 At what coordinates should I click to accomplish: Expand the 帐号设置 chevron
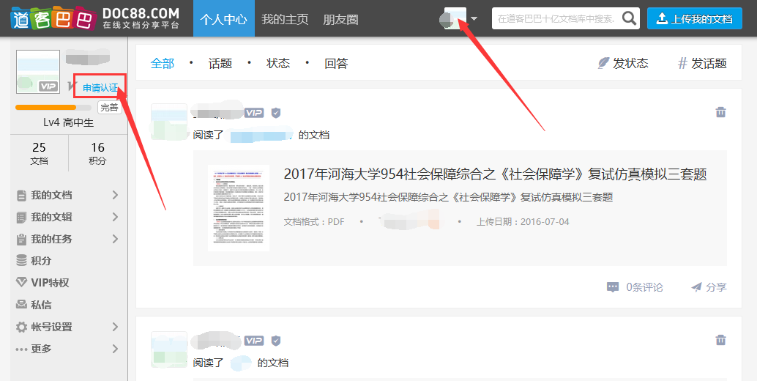coord(115,327)
